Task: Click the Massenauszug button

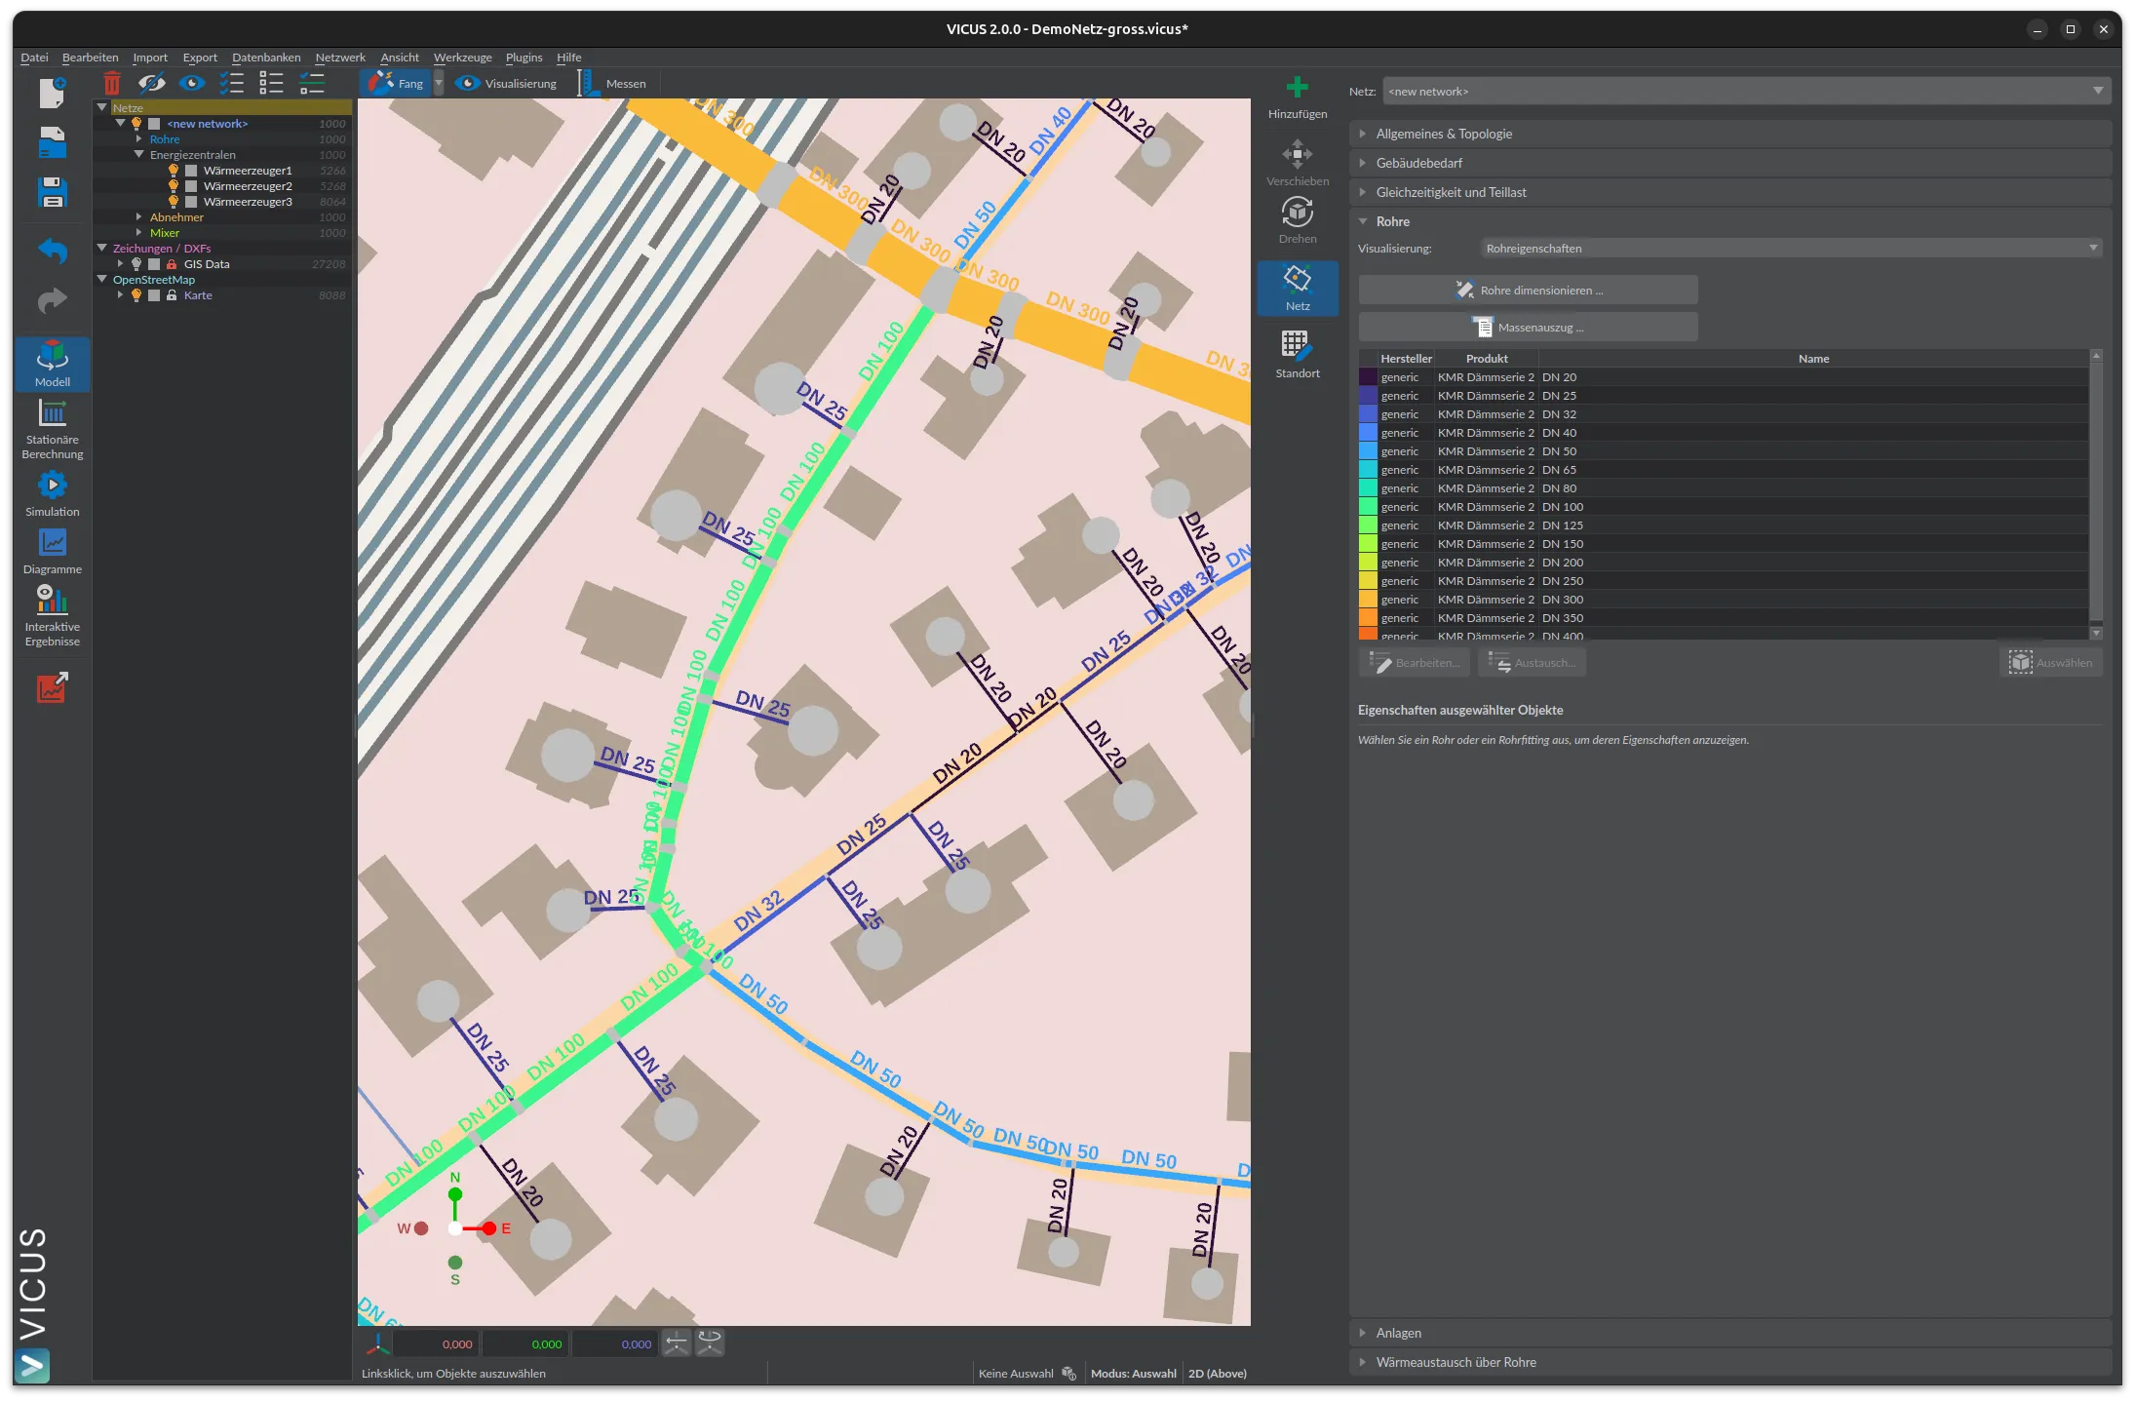Action: 1528,327
